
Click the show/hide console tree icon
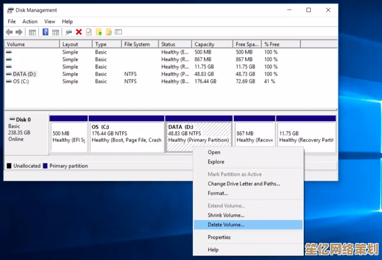(32, 32)
